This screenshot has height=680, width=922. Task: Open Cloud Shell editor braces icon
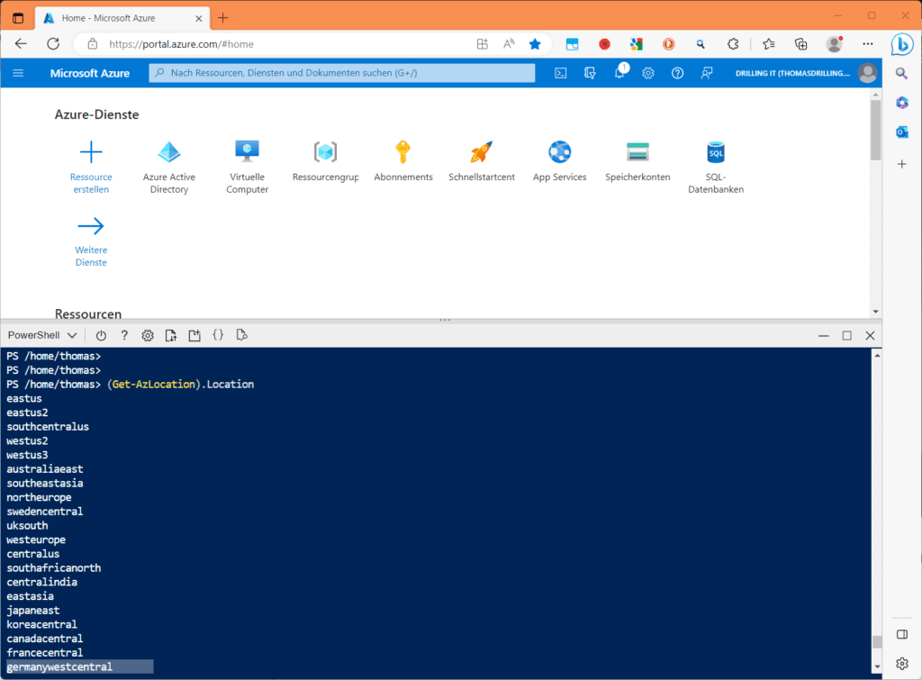pyautogui.click(x=218, y=335)
